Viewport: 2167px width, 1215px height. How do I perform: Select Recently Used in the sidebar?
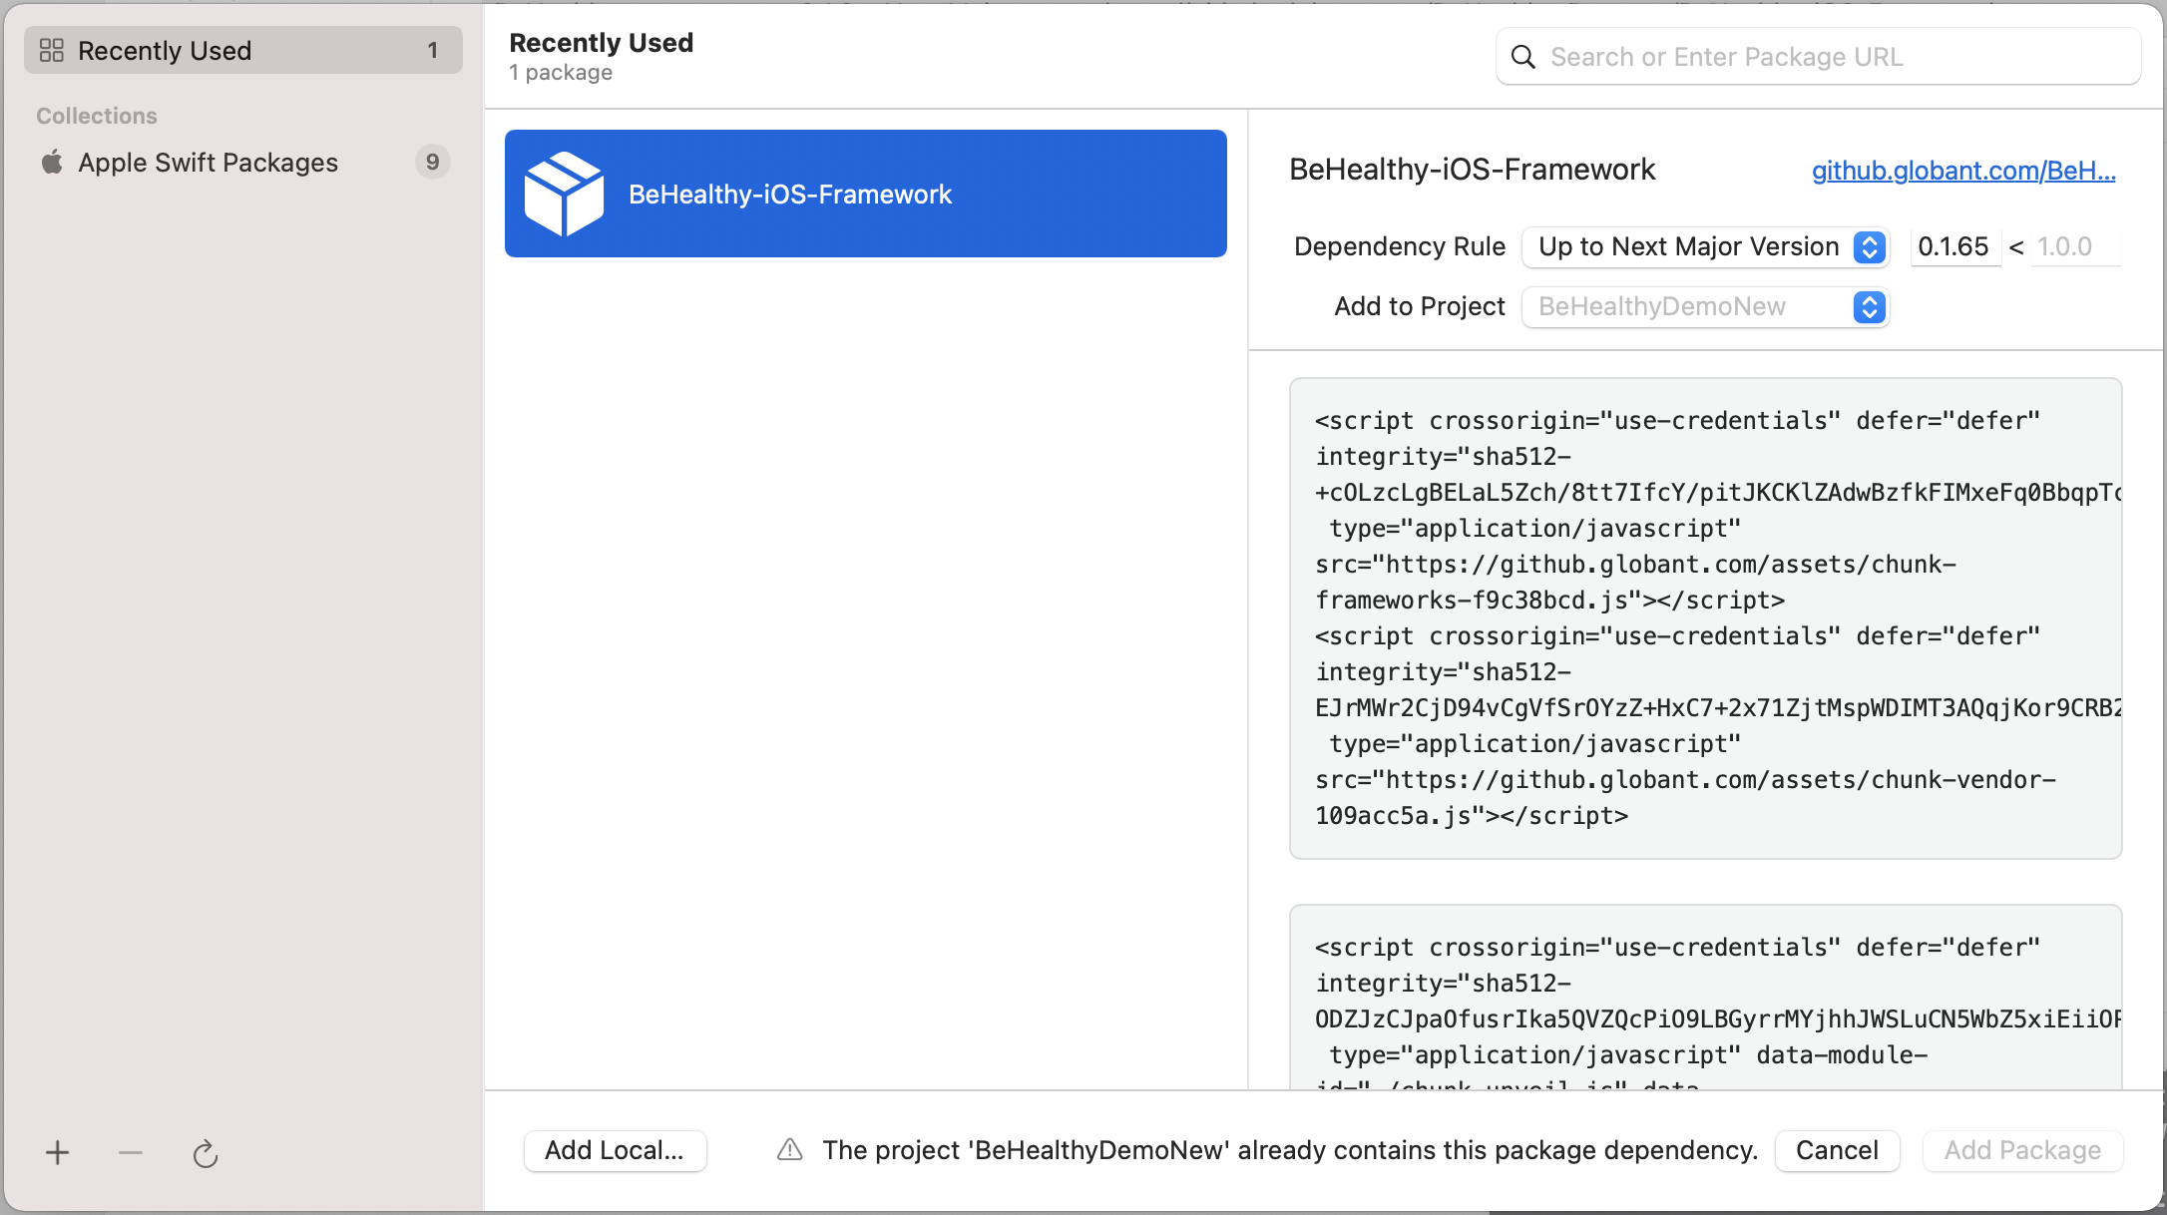165,49
